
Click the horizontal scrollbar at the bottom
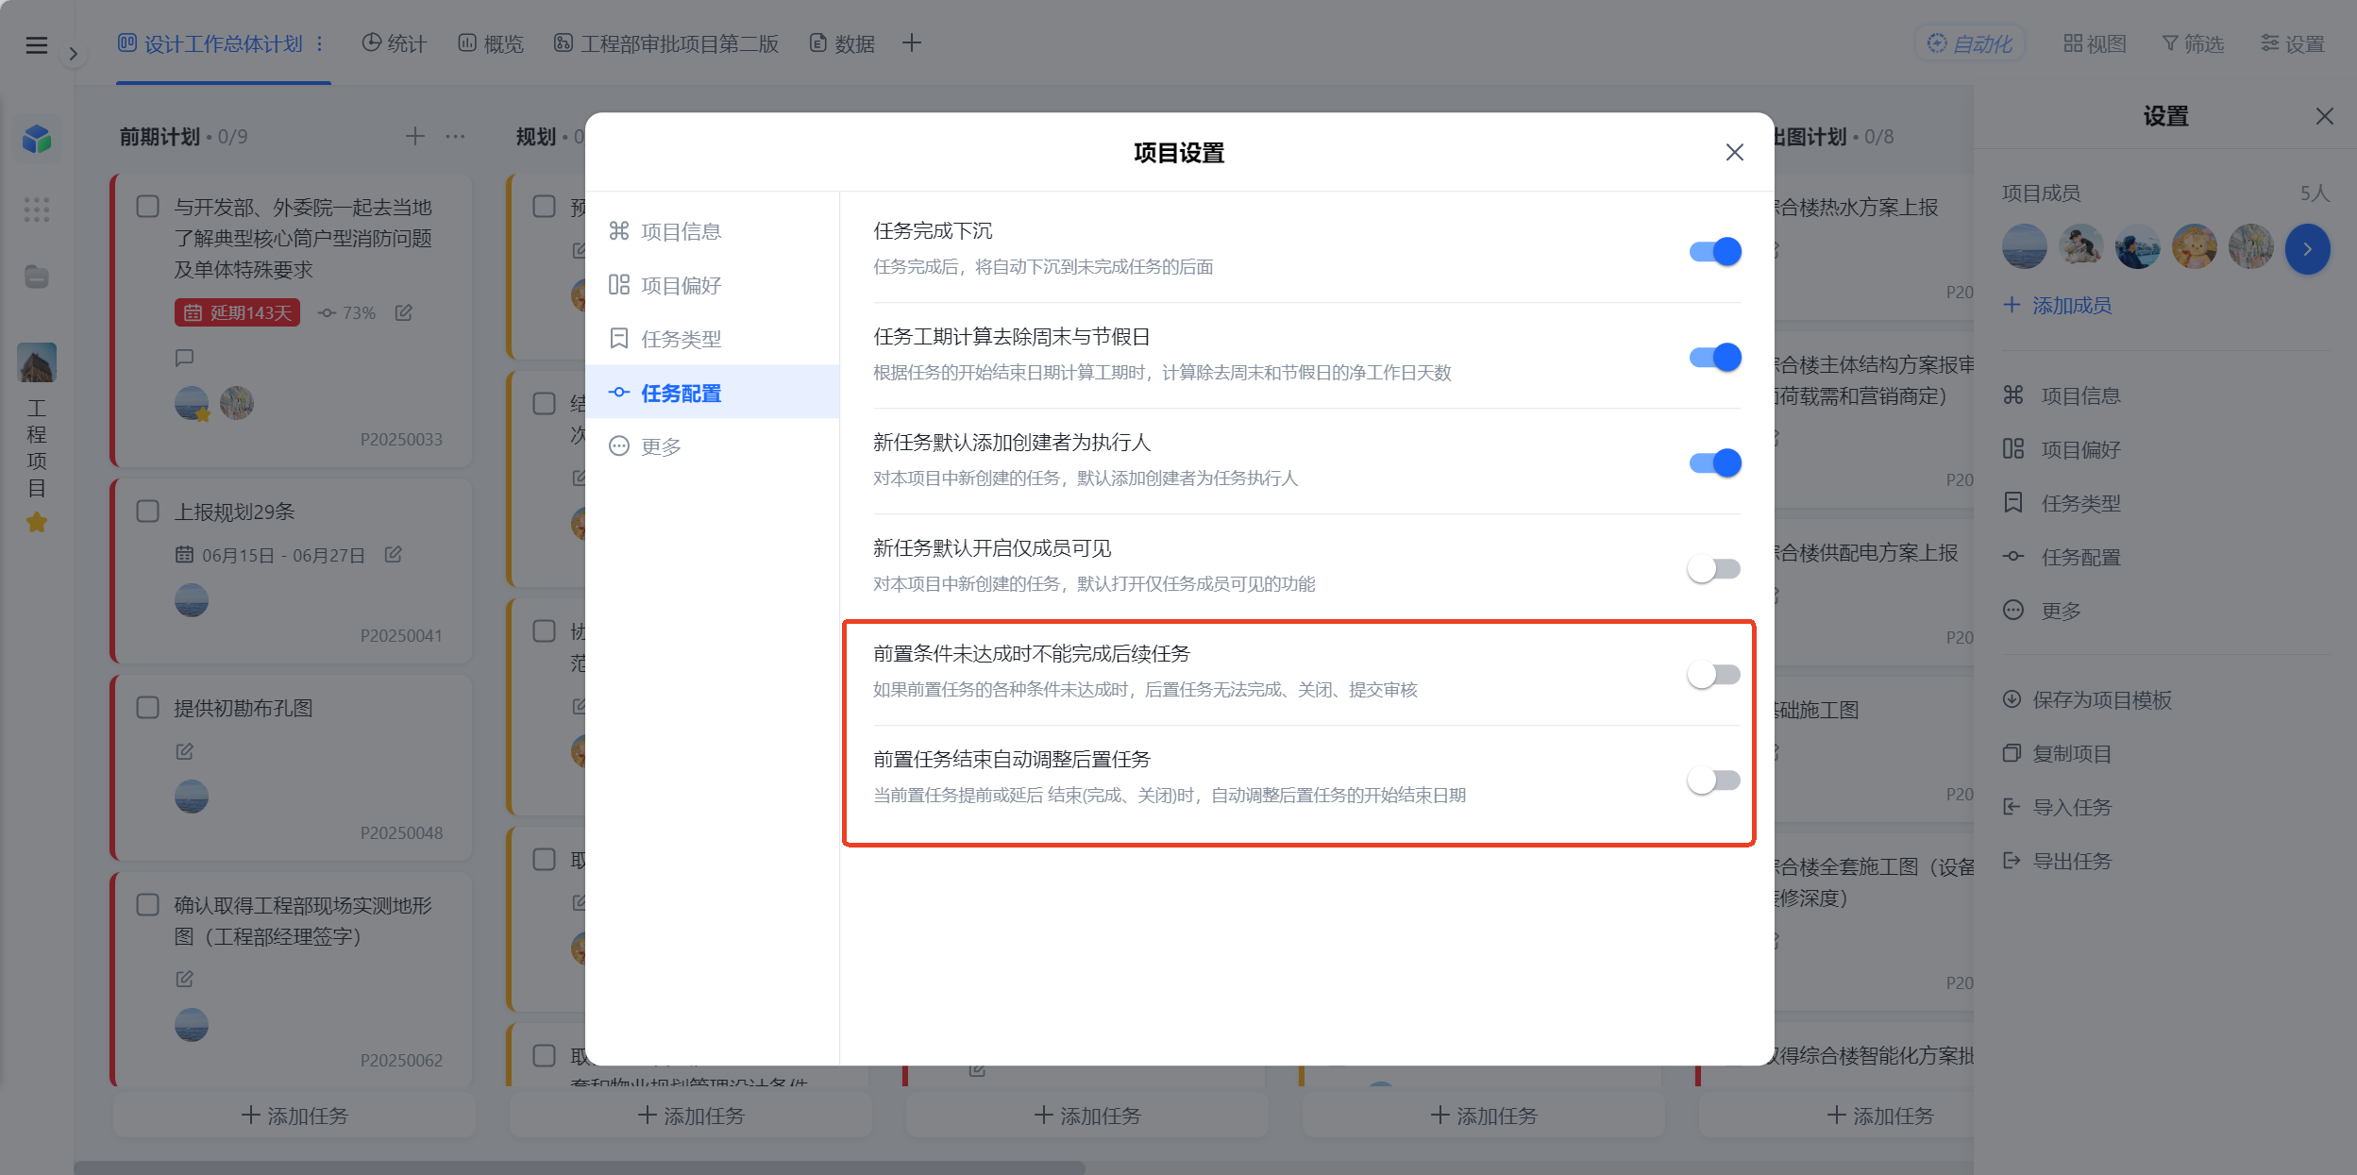coord(580,1167)
